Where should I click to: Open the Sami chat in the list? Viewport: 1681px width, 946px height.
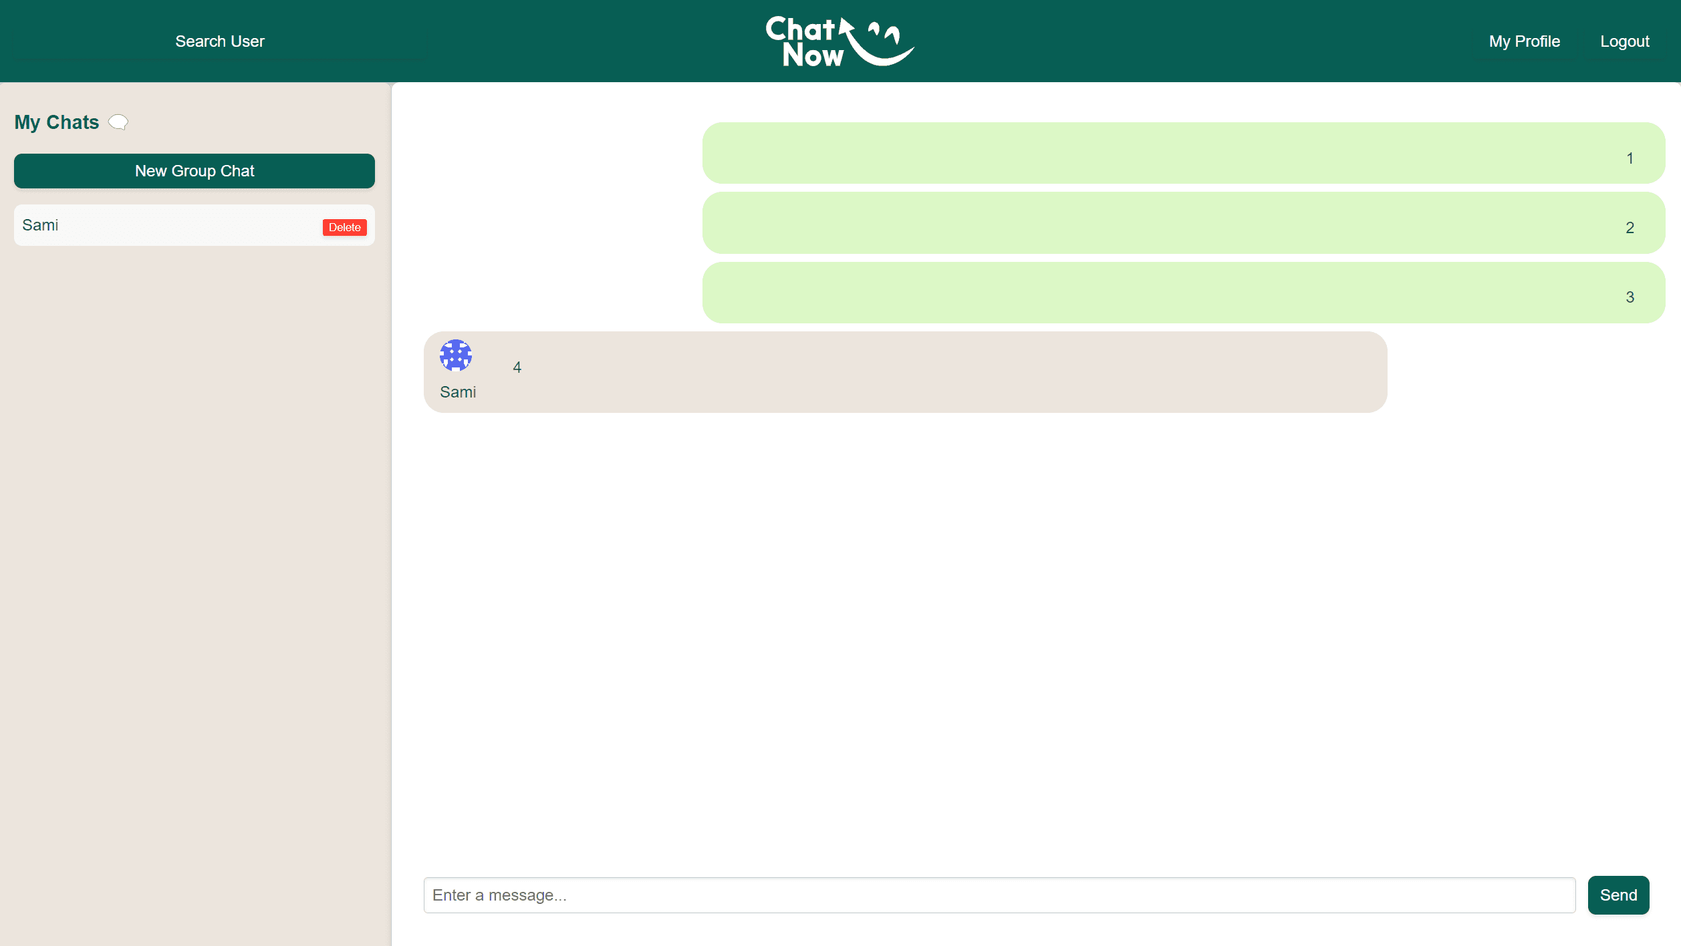pos(195,225)
